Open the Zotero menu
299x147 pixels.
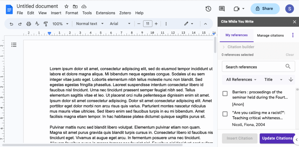125,13
